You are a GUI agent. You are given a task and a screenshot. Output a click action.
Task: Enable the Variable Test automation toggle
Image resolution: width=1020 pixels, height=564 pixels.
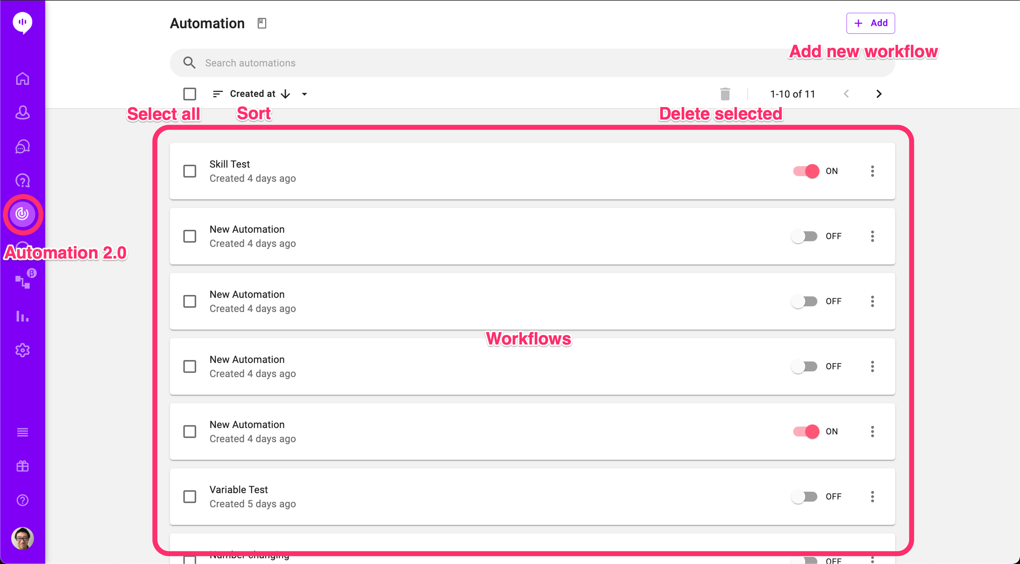click(804, 497)
